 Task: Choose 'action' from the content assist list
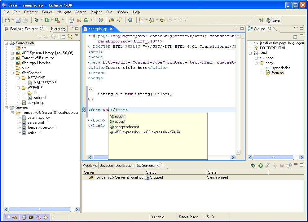(x=119, y=116)
